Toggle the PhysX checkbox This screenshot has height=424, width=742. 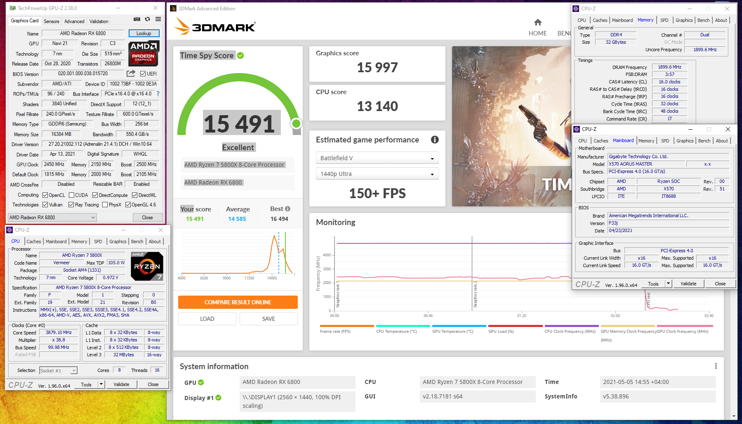(105, 205)
